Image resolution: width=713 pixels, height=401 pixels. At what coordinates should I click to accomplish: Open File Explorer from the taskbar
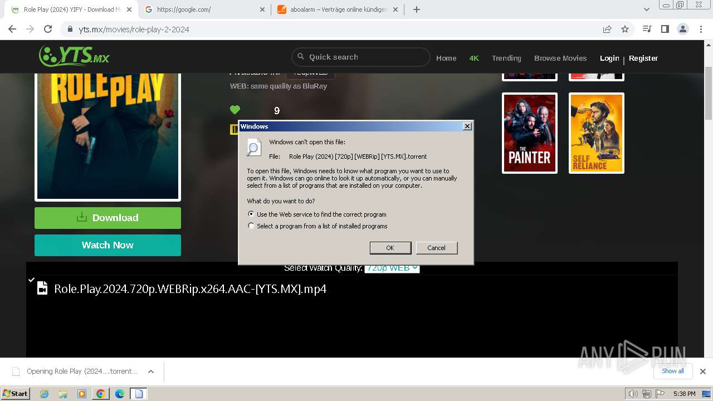(x=63, y=394)
